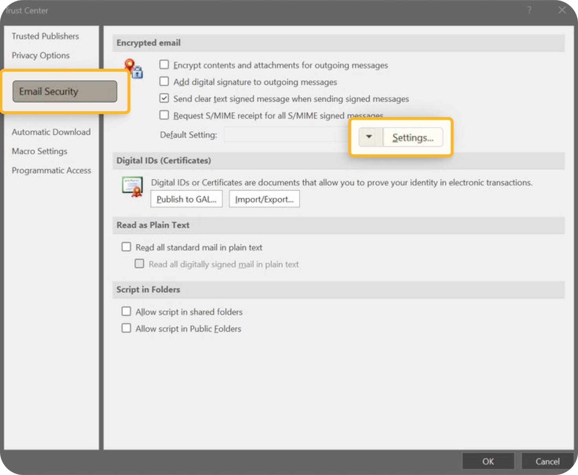Enable "Encrypt contents and attachments for outgoing messages"

point(164,64)
